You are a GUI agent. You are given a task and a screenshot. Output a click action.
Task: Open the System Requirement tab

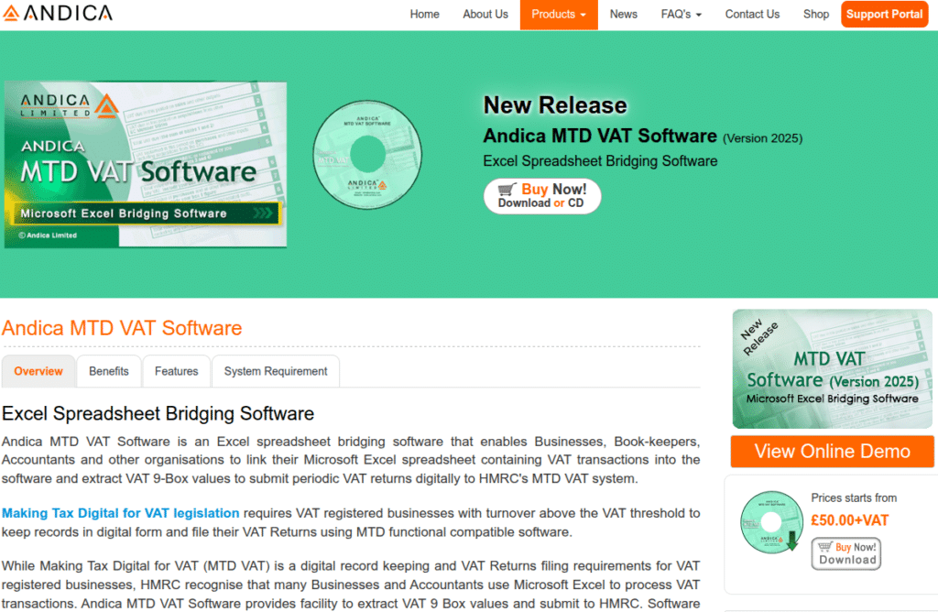tap(276, 371)
